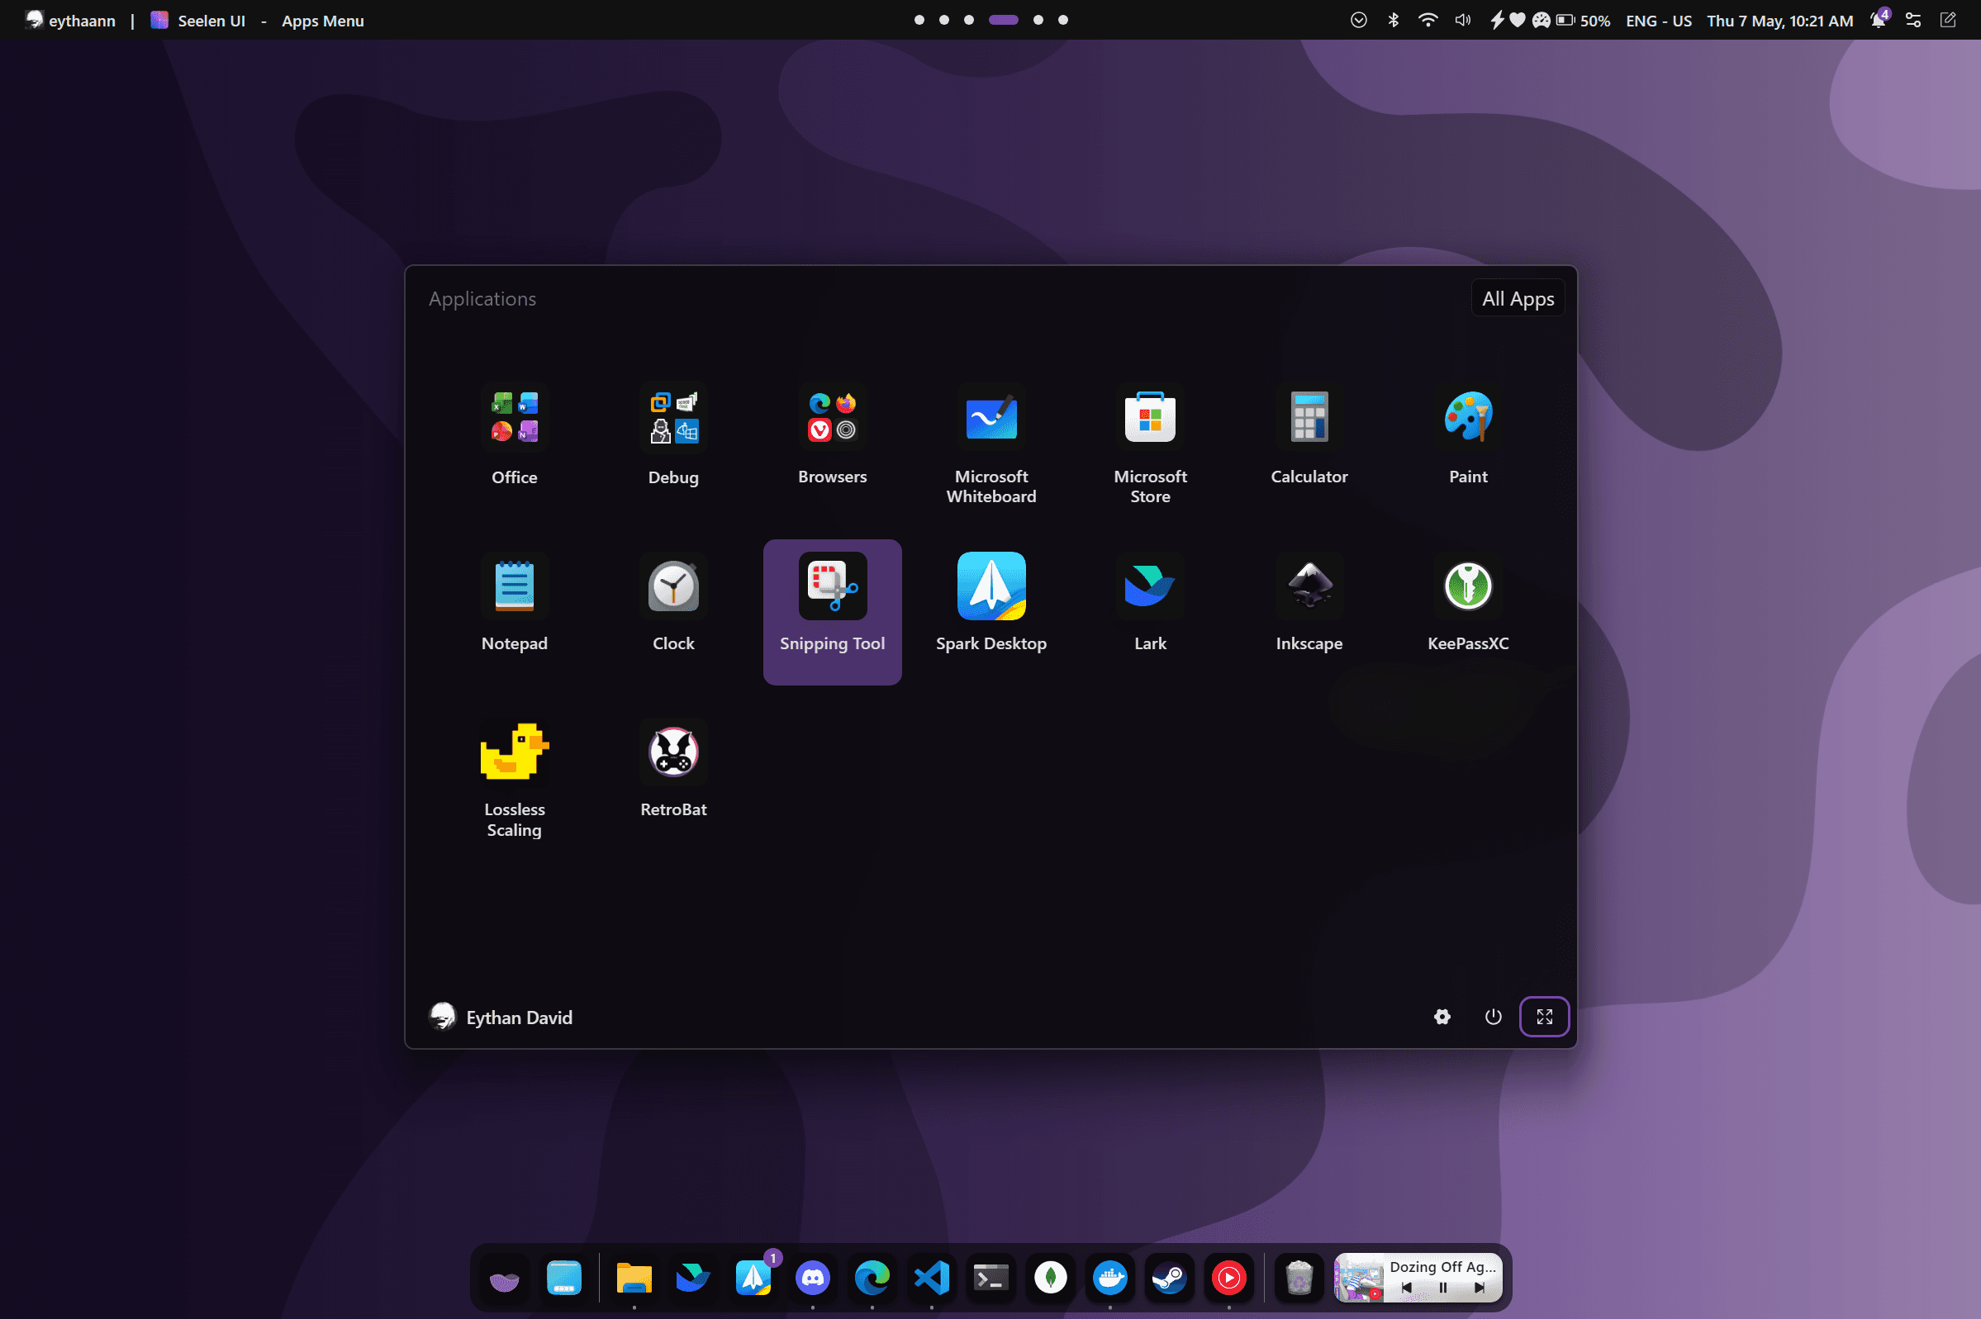
Task: Open Spark with badge in the dock
Action: pos(753,1277)
